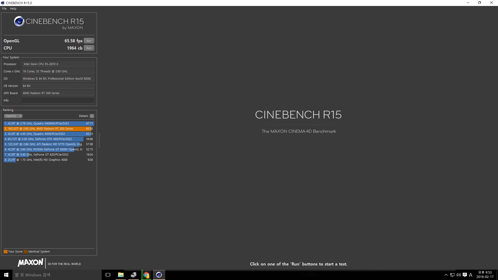
Task: Toggle the IME input mode A indicator
Action: pos(471,275)
